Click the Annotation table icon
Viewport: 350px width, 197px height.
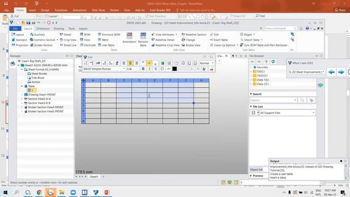129,38
